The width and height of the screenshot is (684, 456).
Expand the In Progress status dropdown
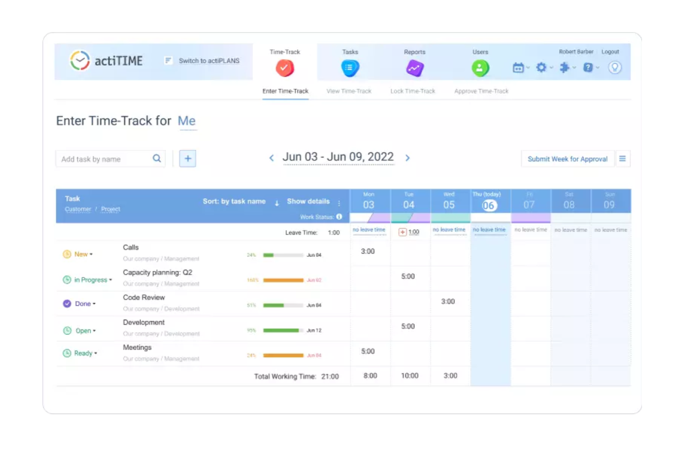coord(92,280)
